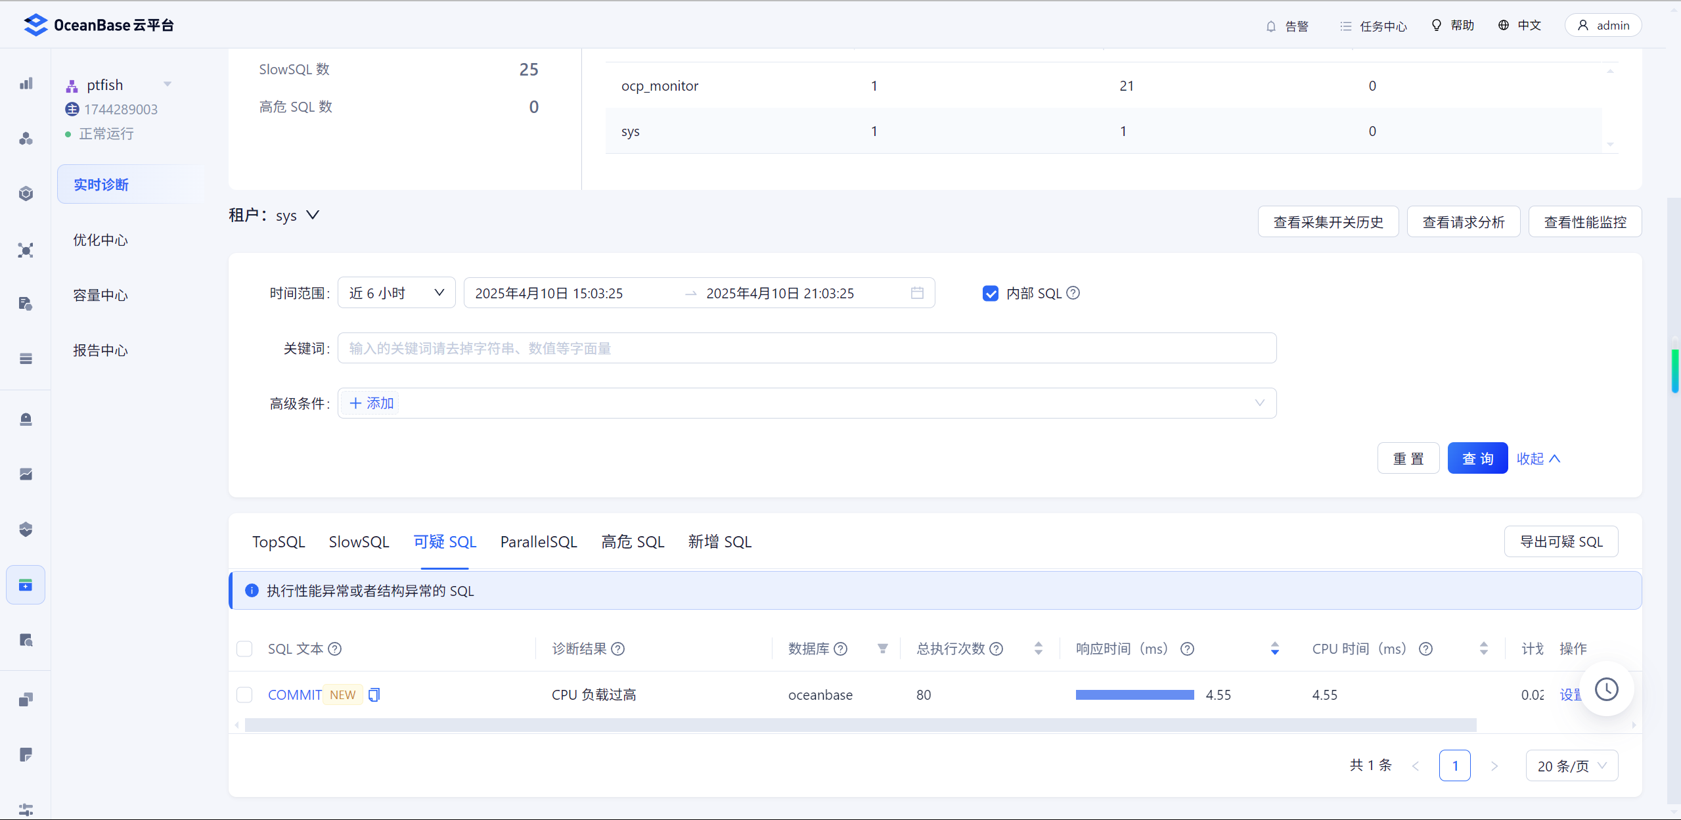1681x820 pixels.
Task: Open the overlapping squares sidebar icon
Action: click(x=26, y=700)
